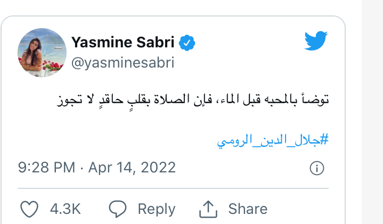This screenshot has height=224, width=383.
Task: Click the grey strip at right edge
Action: (372, 112)
